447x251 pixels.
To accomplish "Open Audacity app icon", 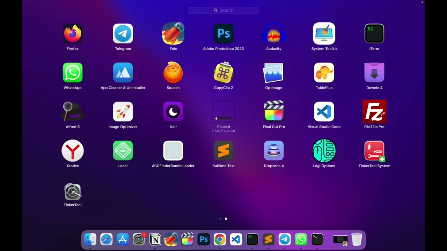I will click(x=274, y=34).
